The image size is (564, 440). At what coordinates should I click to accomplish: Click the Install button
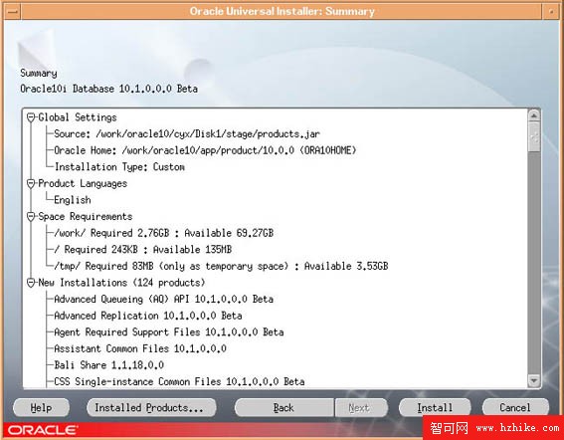pos(435,407)
